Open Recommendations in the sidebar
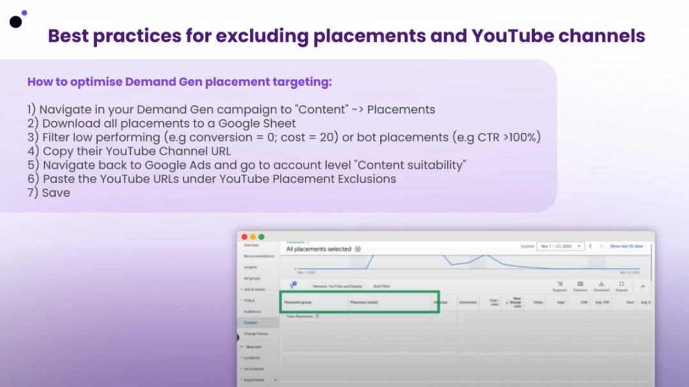 click(259, 256)
